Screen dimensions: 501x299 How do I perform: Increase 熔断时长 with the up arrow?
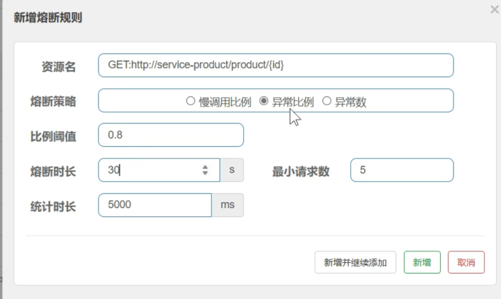205,167
